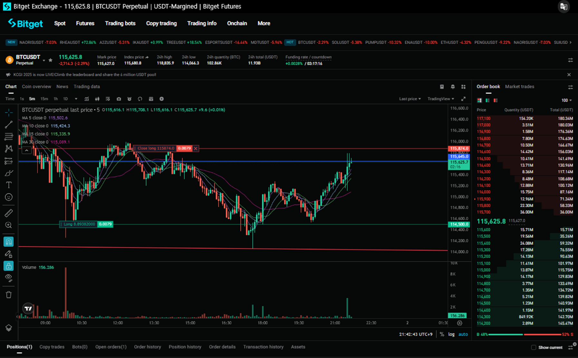Enable the Show current checkbox
This screenshot has width=578, height=358.
tap(534, 347)
